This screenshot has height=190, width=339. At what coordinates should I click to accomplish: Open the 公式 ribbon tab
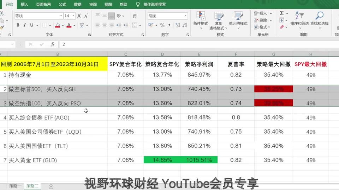pyautogui.click(x=62, y=4)
